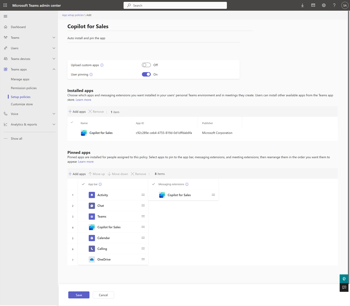Open the Voice section via its phone icon
This screenshot has width=350, height=306.
tap(6, 114)
